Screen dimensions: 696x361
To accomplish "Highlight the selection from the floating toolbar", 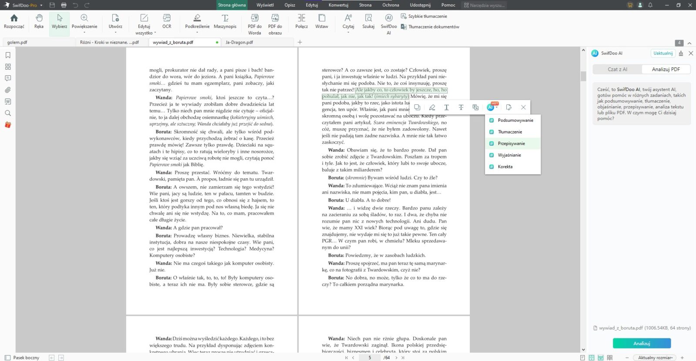I will [432, 107].
